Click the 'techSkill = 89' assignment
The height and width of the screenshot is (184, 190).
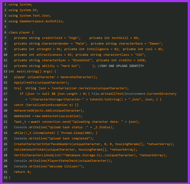tap(125, 38)
